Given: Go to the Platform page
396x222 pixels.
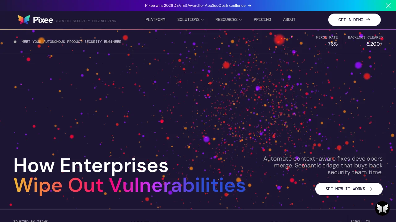Looking at the screenshot, I should coord(155,20).
